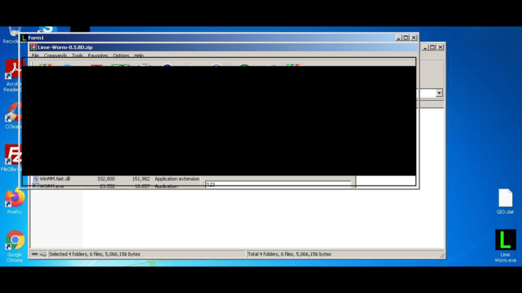Focus the text field containing 123
The height and width of the screenshot is (293, 522).
pyautogui.click(x=278, y=185)
